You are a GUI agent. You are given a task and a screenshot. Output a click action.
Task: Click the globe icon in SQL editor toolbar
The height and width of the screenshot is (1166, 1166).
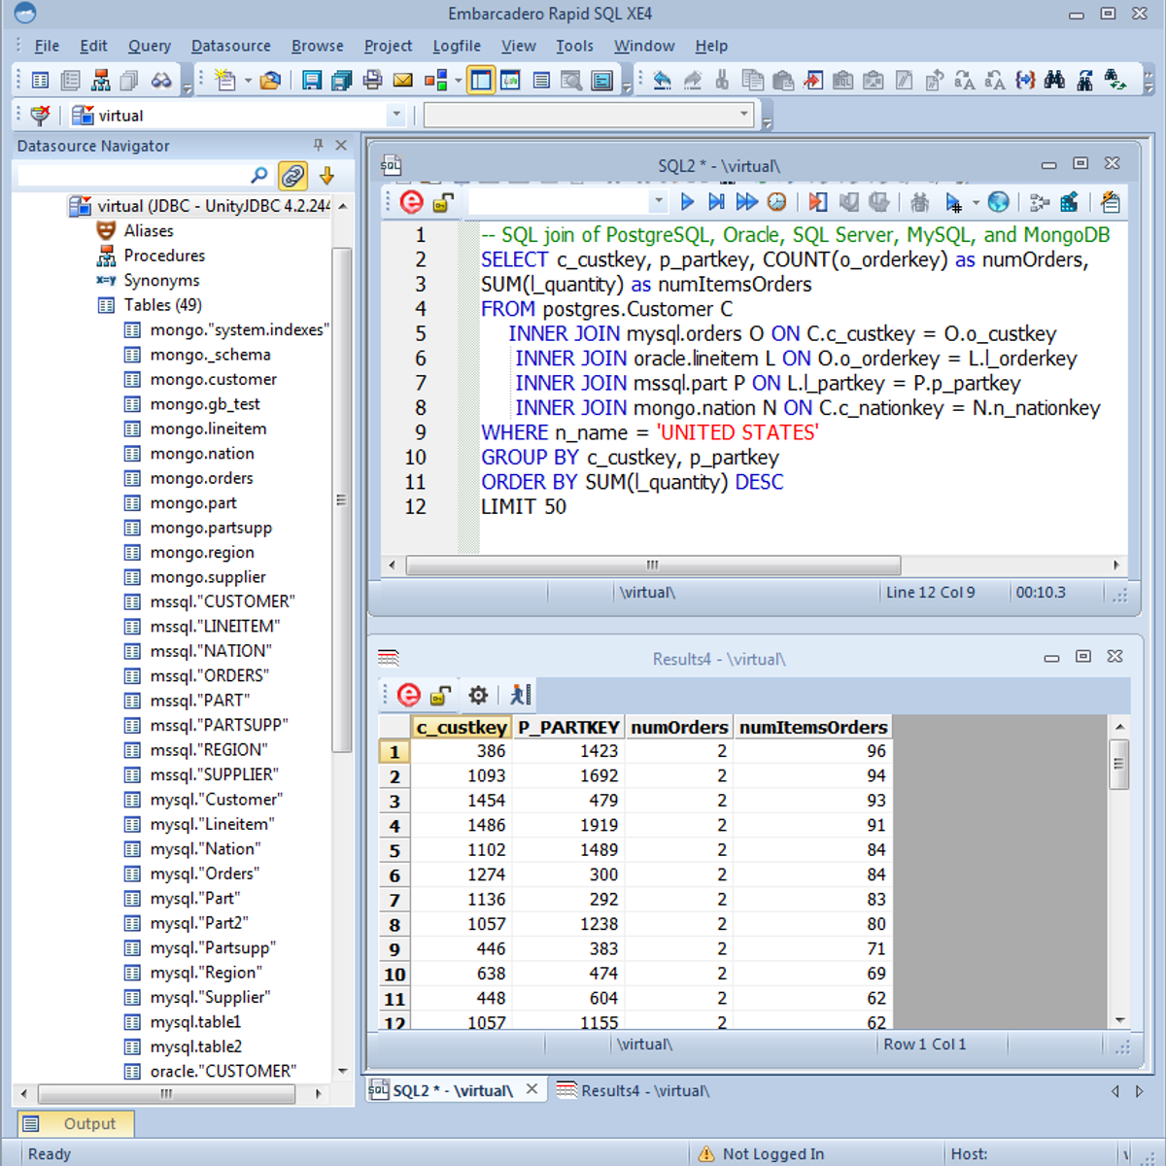click(x=998, y=201)
